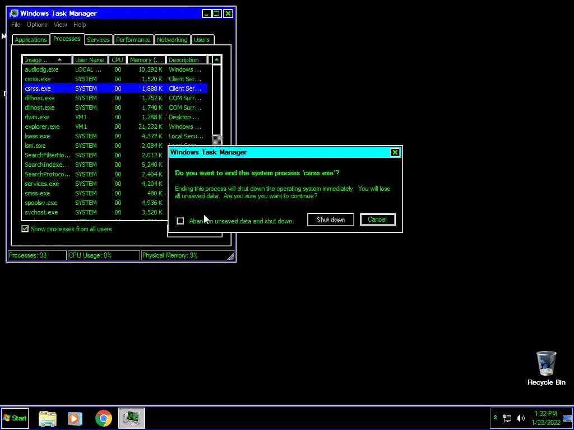Click the process list scroll up arrow
The width and height of the screenshot is (574, 430).
(217, 59)
